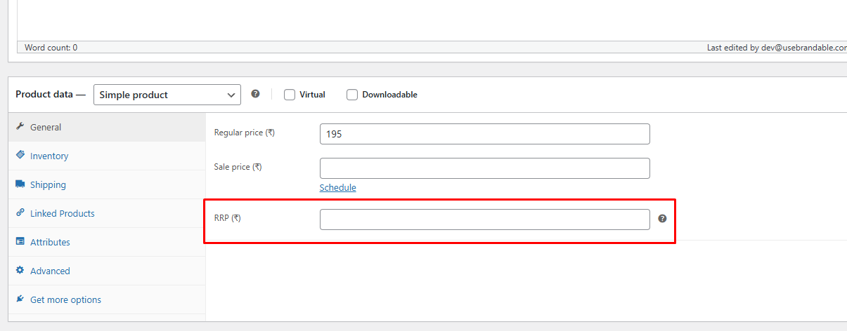Image resolution: width=847 pixels, height=331 pixels.
Task: Open the Advanced tab
Action: (x=50, y=271)
